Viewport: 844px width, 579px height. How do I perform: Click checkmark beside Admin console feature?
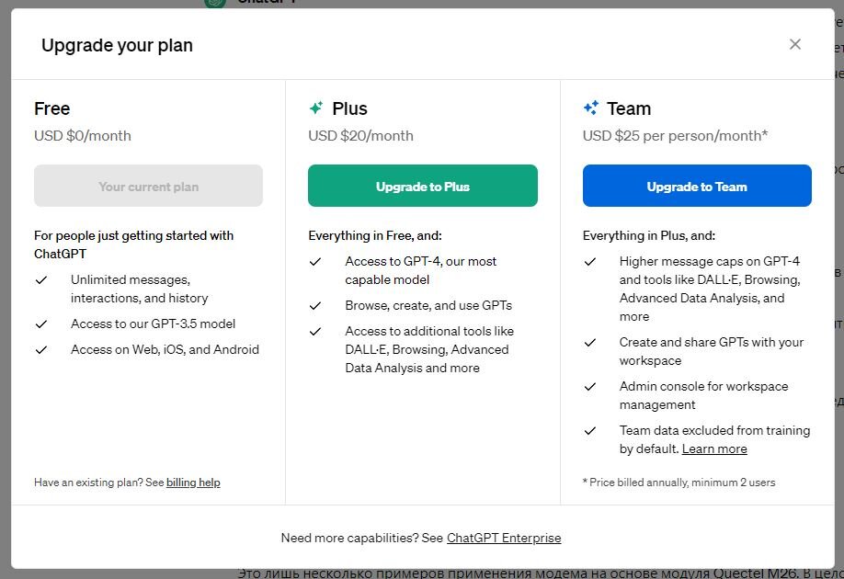point(590,386)
